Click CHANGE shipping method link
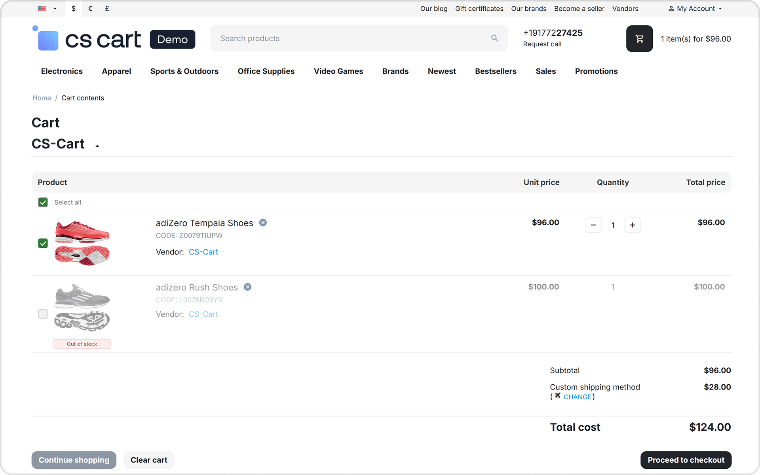Image resolution: width=760 pixels, height=475 pixels. point(577,397)
